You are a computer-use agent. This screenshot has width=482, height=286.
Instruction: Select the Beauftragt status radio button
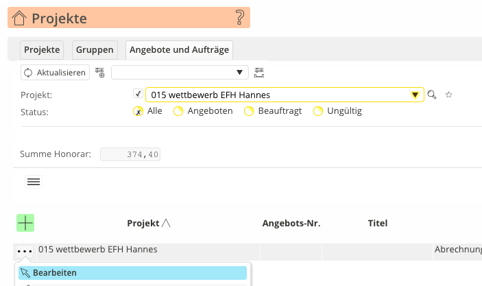coord(249,111)
